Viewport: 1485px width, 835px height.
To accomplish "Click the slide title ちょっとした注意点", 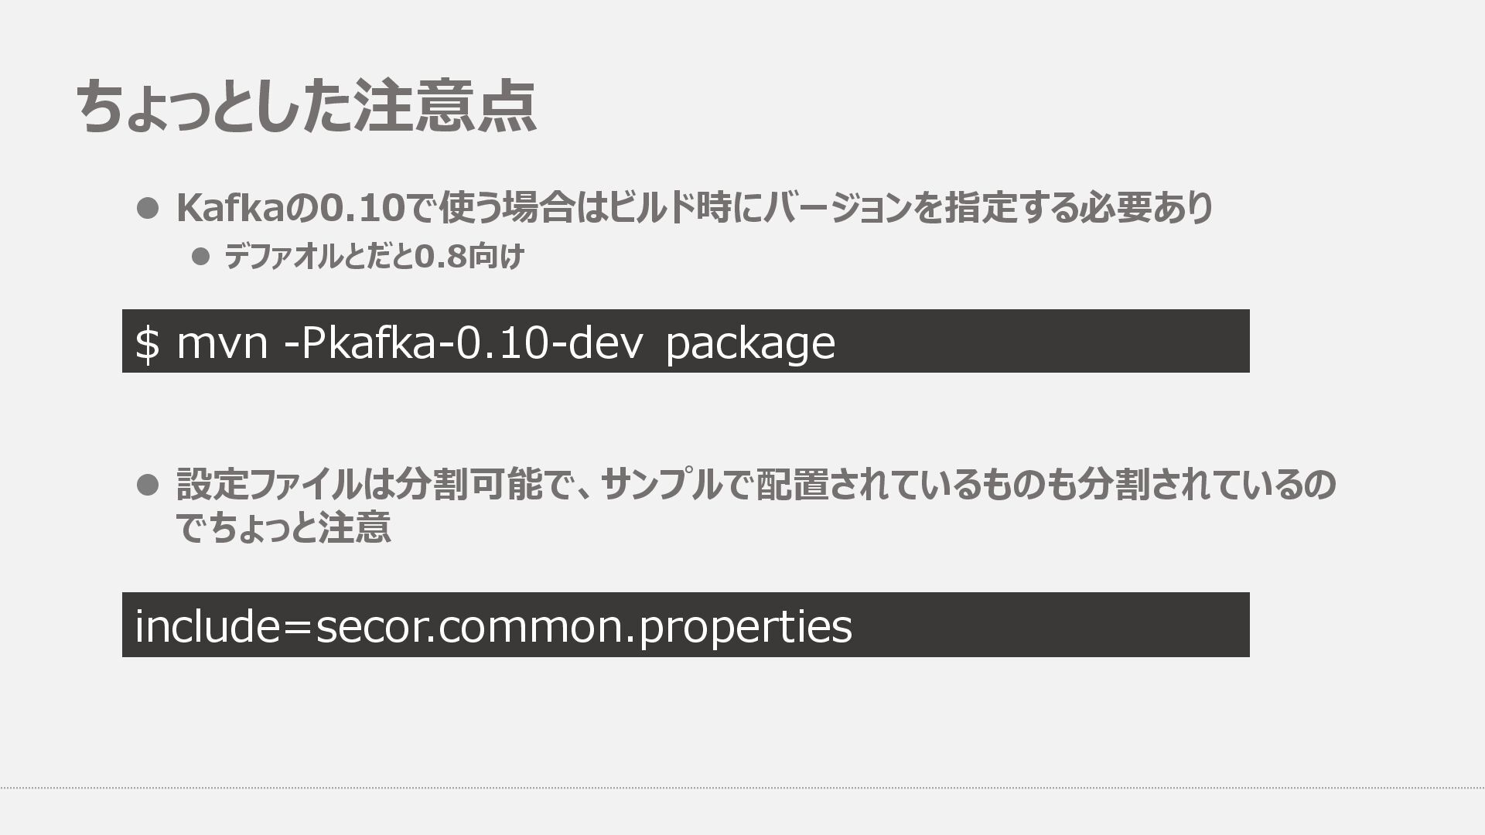I will click(306, 106).
